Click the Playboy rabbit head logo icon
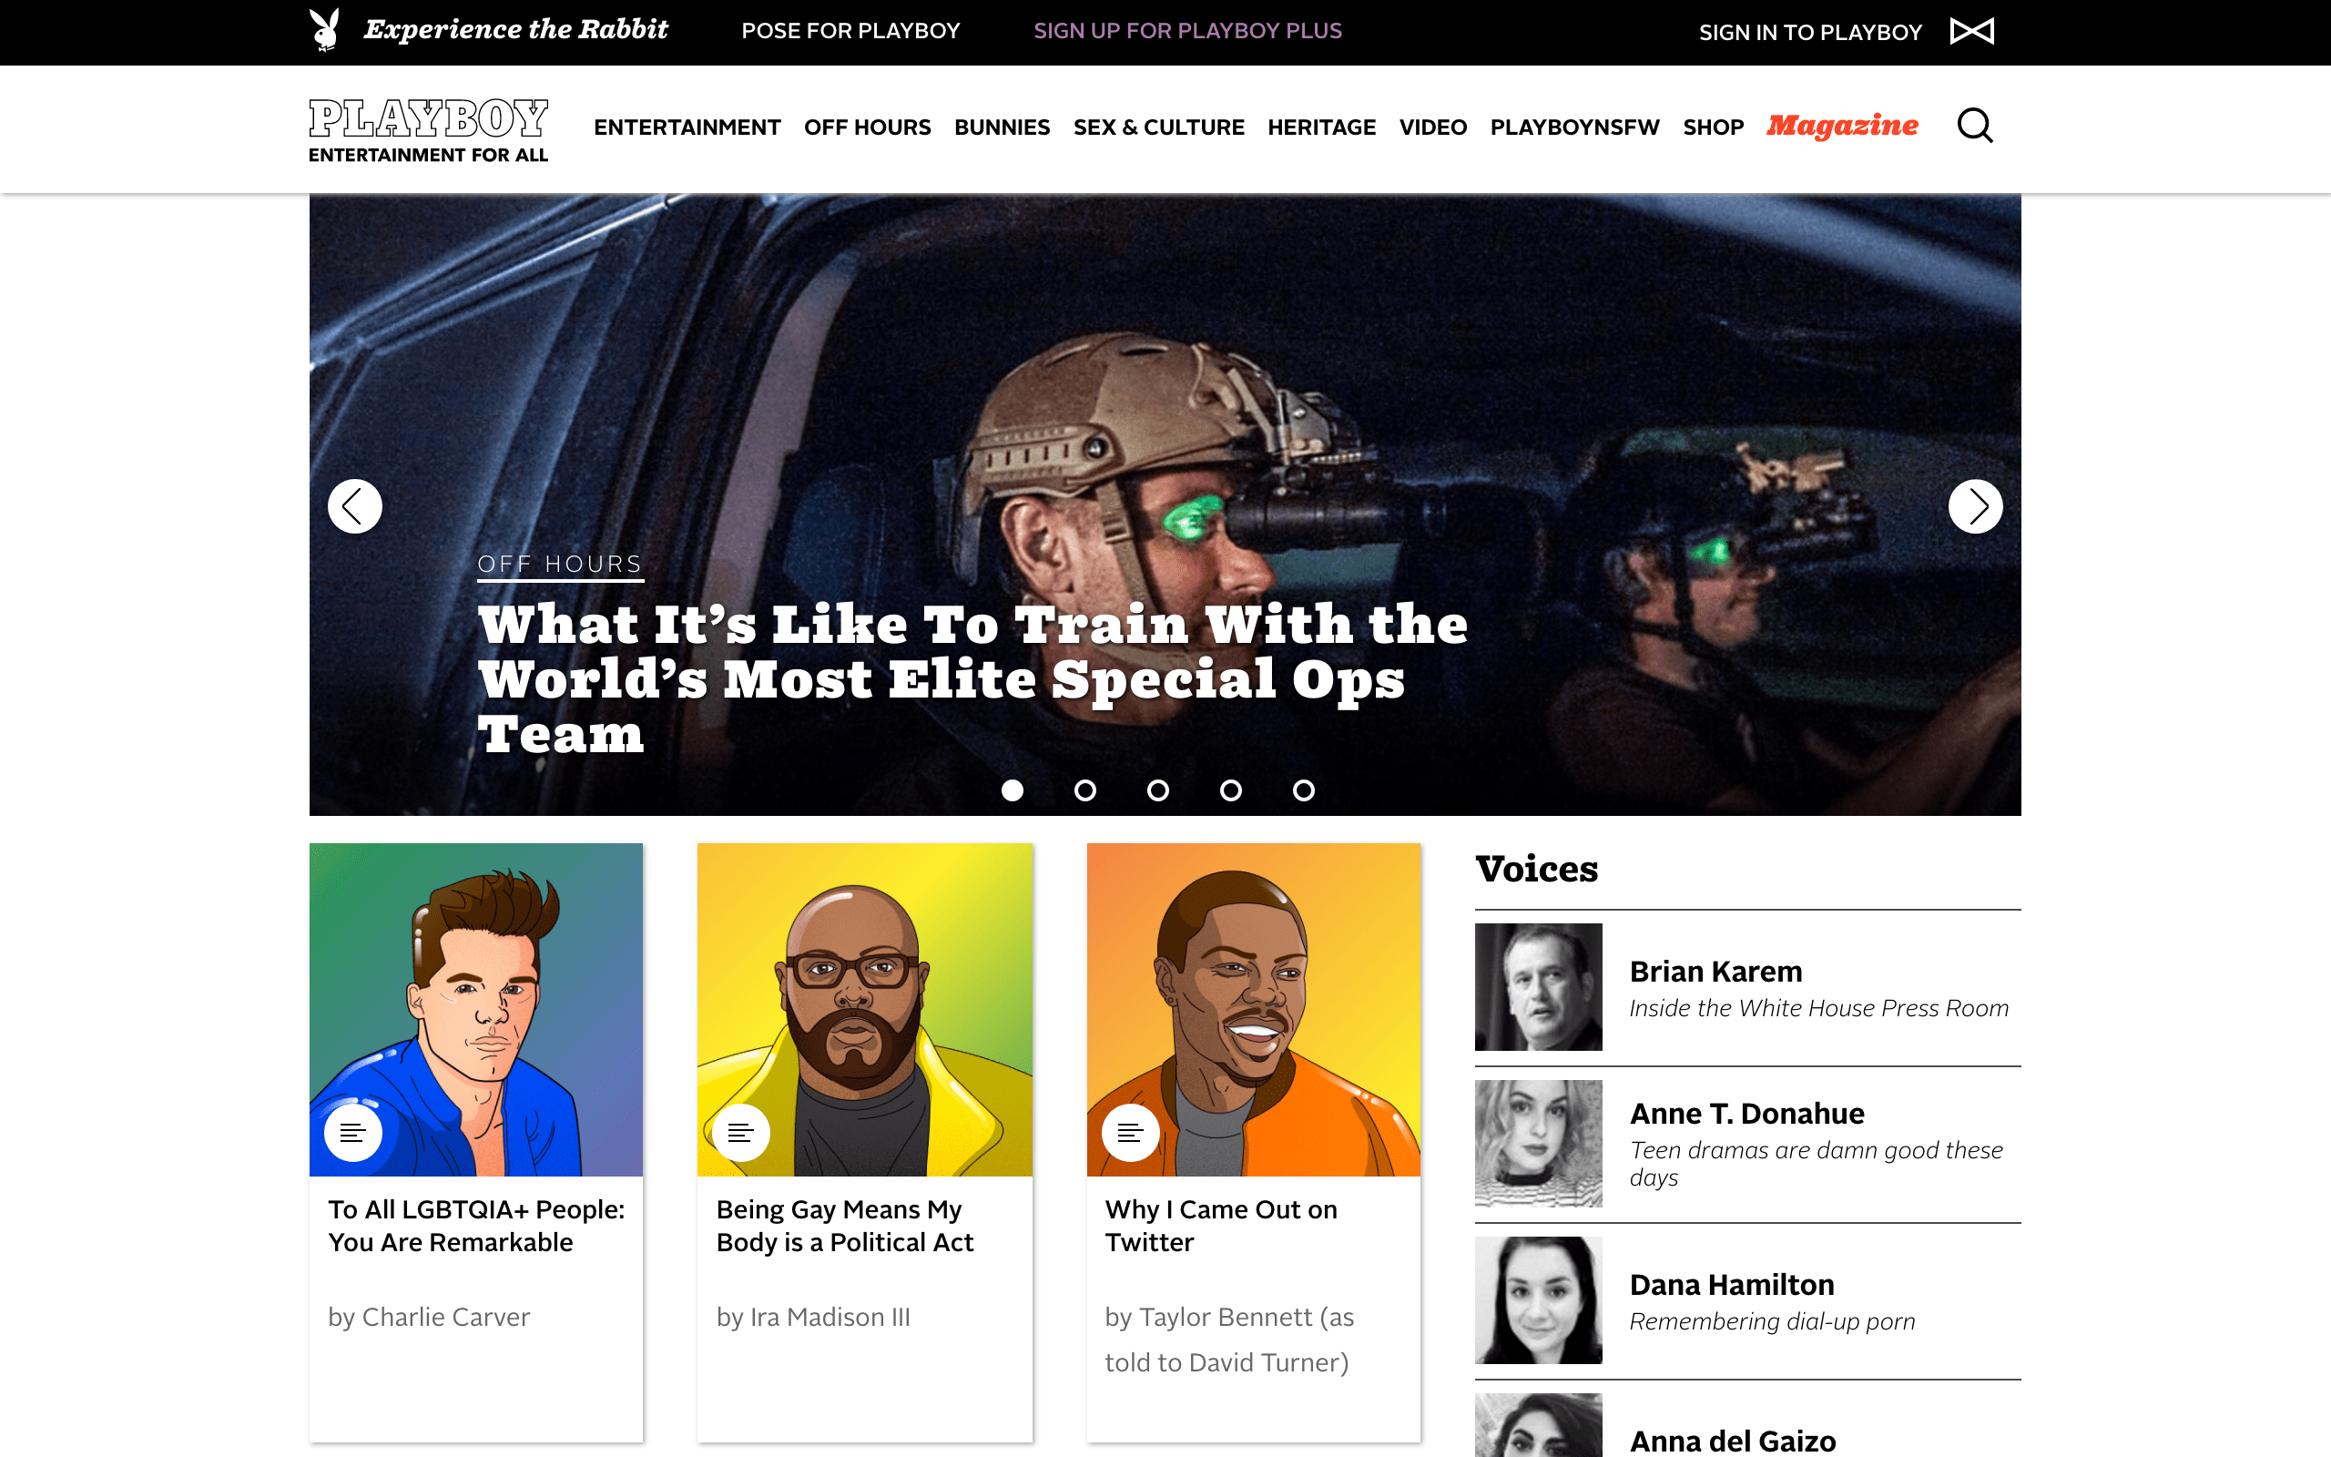The width and height of the screenshot is (2331, 1457). coord(326,29)
